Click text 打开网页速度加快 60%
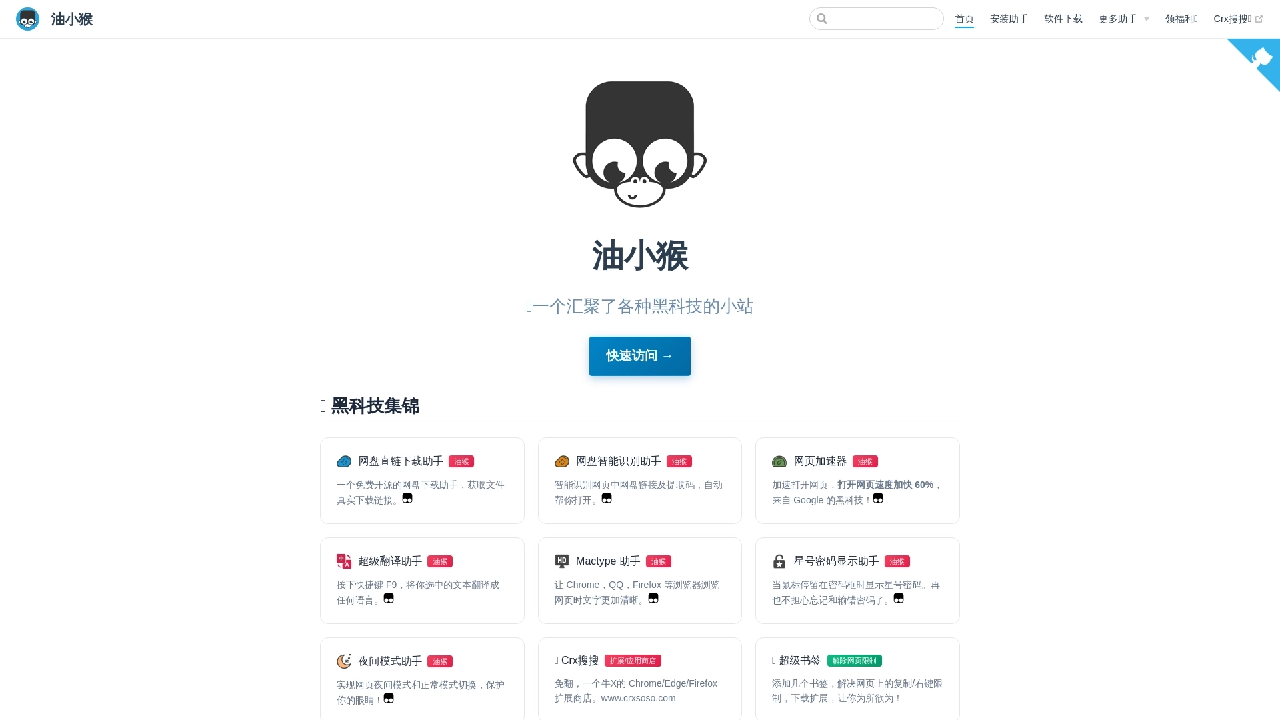 (885, 485)
